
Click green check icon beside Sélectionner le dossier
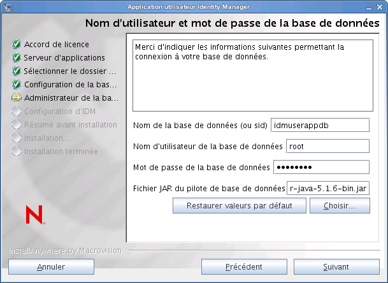(x=17, y=71)
